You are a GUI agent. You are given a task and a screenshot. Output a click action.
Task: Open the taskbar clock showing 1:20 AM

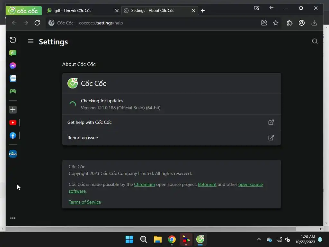305,239
